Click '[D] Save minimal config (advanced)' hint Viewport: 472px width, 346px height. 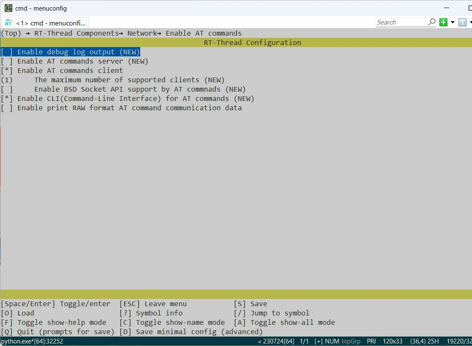pos(191,332)
